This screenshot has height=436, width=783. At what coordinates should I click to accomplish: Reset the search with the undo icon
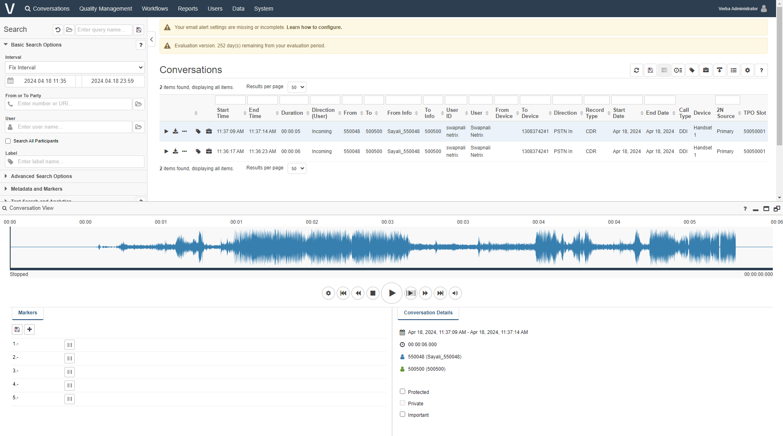[x=58, y=30]
